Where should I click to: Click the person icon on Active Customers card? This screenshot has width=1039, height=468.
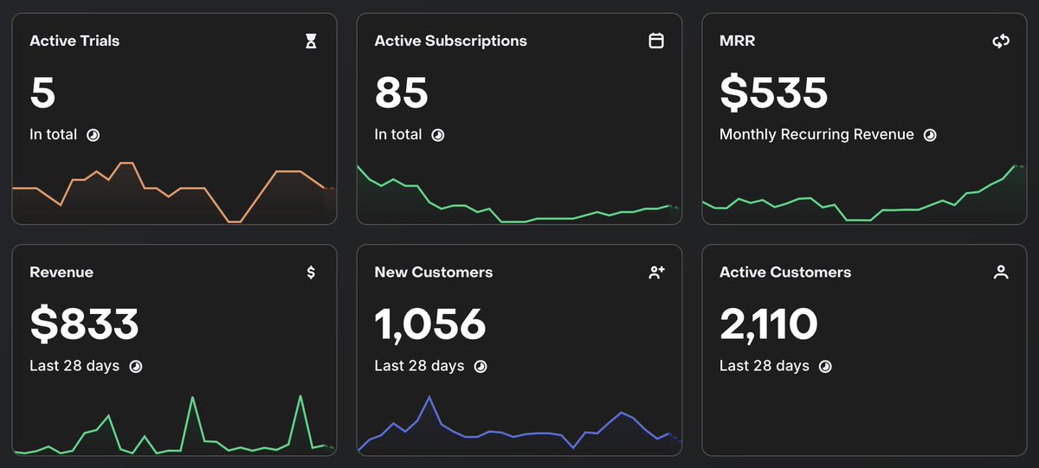1001,272
